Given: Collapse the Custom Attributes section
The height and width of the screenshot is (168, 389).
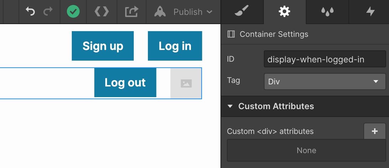Looking at the screenshot, I should click(230, 106).
